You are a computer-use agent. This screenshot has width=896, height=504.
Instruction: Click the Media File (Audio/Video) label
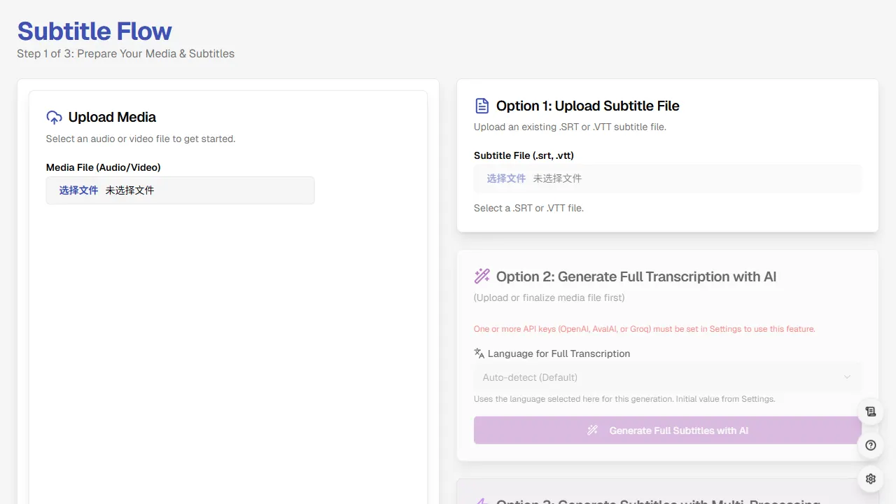104,167
